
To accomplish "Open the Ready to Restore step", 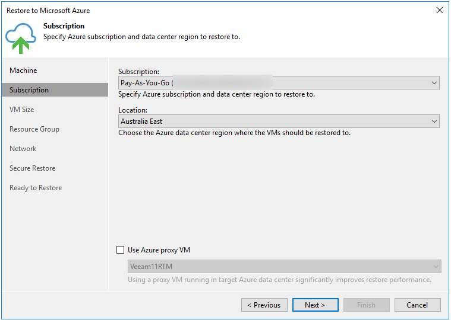I will (x=36, y=188).
